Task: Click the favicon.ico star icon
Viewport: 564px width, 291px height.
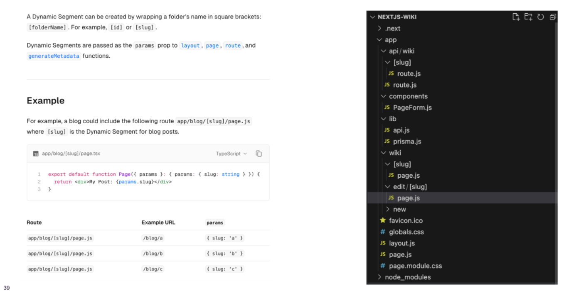Action: pyautogui.click(x=383, y=220)
